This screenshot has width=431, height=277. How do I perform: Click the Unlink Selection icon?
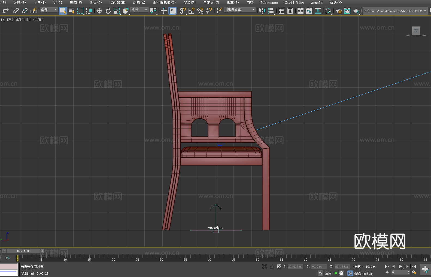click(25, 11)
